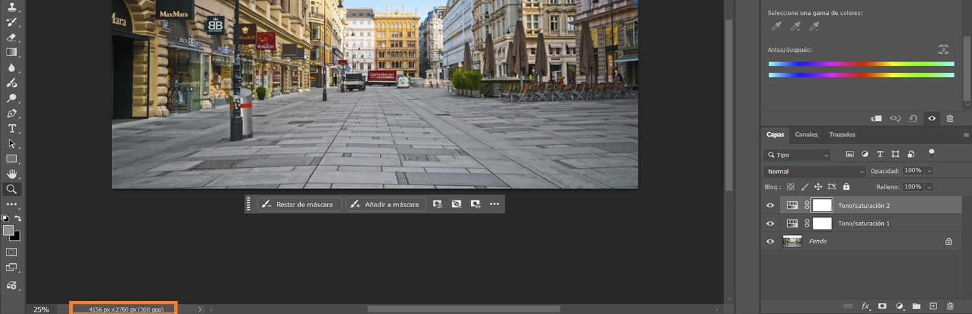Hide the Fondo layer
The image size is (972, 314).
770,241
